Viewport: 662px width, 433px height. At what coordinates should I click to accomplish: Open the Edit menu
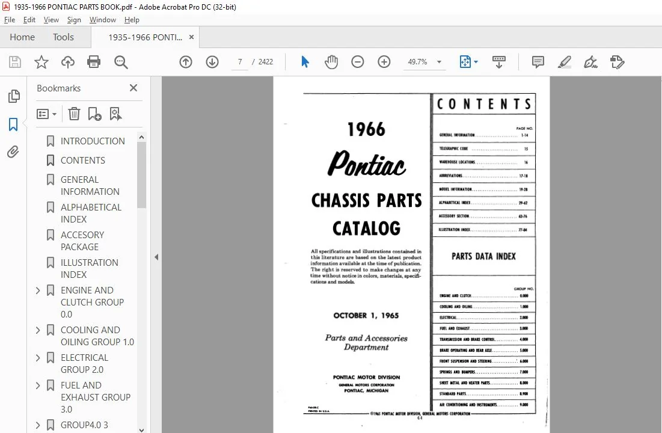(29, 20)
